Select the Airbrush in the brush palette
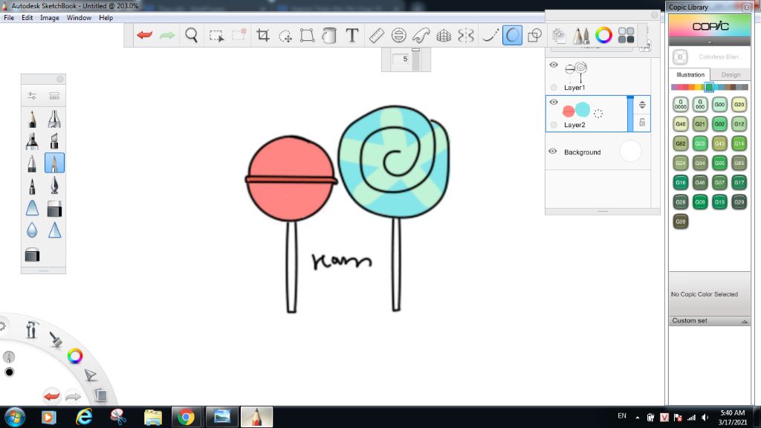 click(54, 118)
